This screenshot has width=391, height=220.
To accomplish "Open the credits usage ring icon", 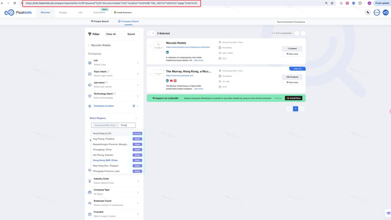I will 377,12.
